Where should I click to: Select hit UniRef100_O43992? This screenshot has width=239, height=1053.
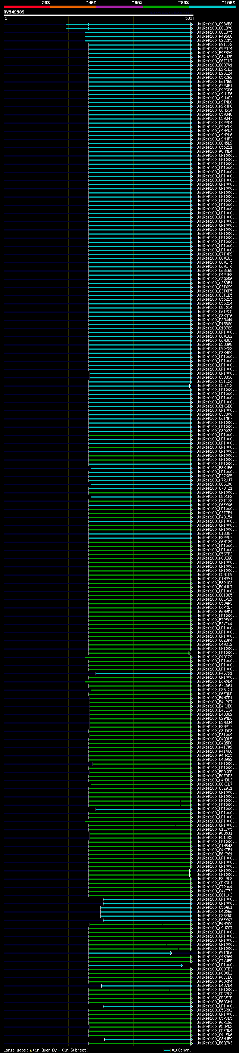pos(214,759)
